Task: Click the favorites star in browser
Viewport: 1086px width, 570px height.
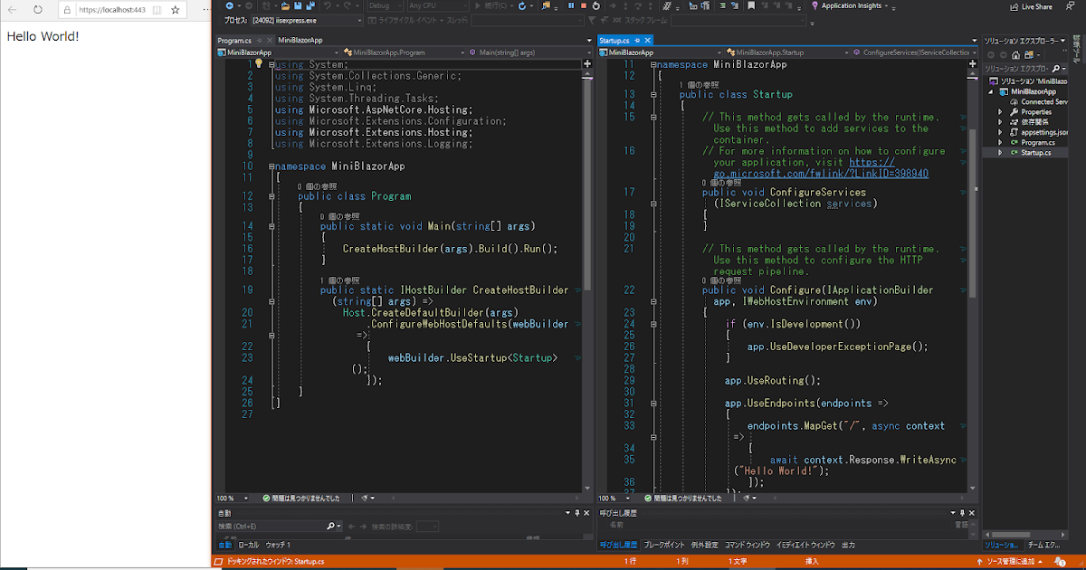Action: [176, 10]
